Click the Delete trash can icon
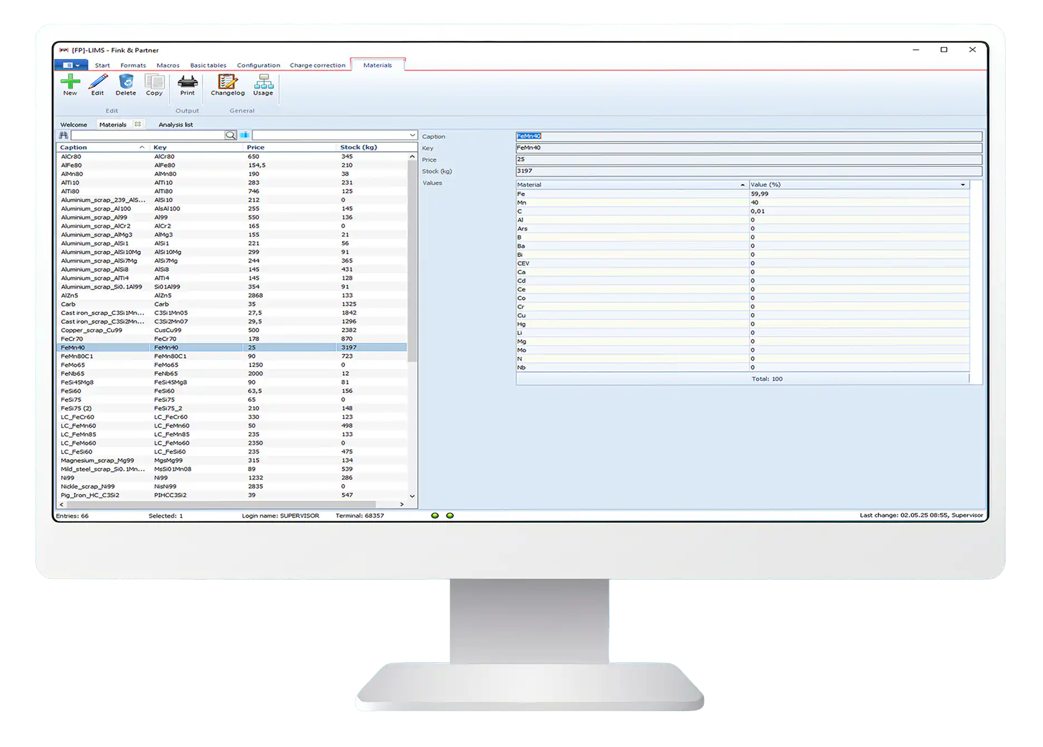The image size is (1043, 747). 125,85
